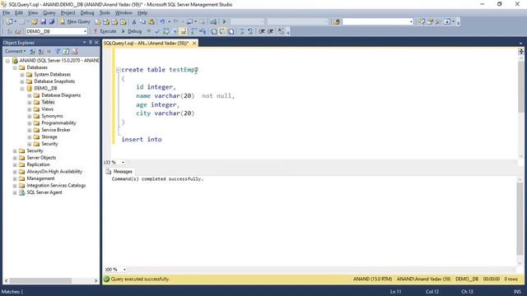Open the Tools menu
Image resolution: width=527 pixels, height=296 pixels.
(105, 13)
